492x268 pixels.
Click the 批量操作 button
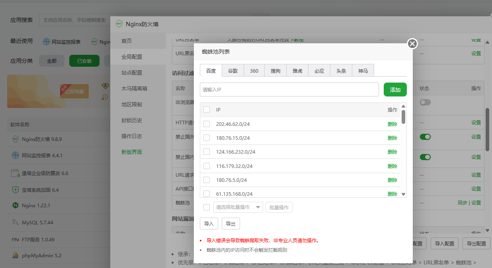coord(279,207)
